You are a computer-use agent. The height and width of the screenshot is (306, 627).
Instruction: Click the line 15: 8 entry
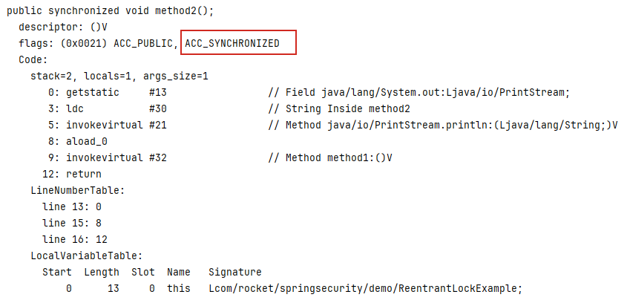pyautogui.click(x=72, y=223)
